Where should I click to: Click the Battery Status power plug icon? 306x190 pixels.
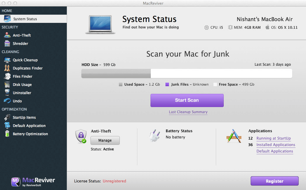tap(155, 135)
